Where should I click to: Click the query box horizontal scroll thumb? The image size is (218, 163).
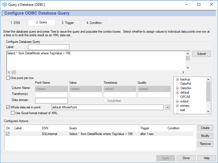(14, 72)
